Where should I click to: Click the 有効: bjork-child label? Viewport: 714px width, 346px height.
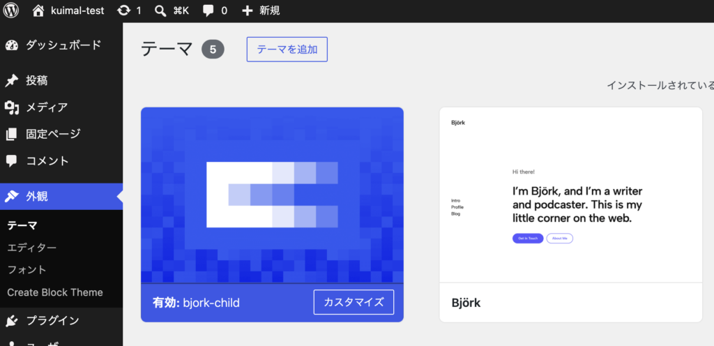[x=196, y=303]
